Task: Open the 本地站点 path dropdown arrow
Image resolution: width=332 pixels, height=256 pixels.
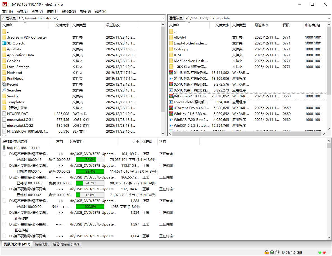Action: pos(163,18)
